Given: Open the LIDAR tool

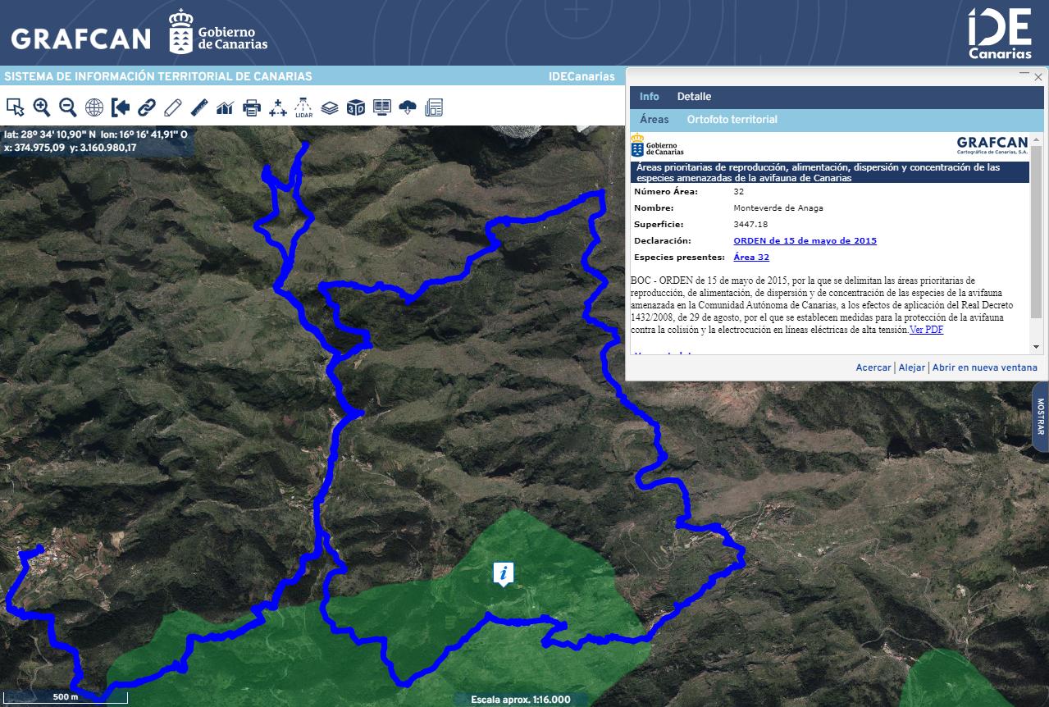Looking at the screenshot, I should click(x=303, y=107).
